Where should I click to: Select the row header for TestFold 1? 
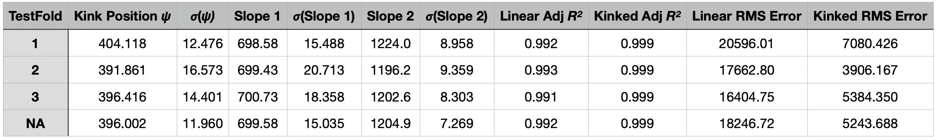click(x=35, y=44)
